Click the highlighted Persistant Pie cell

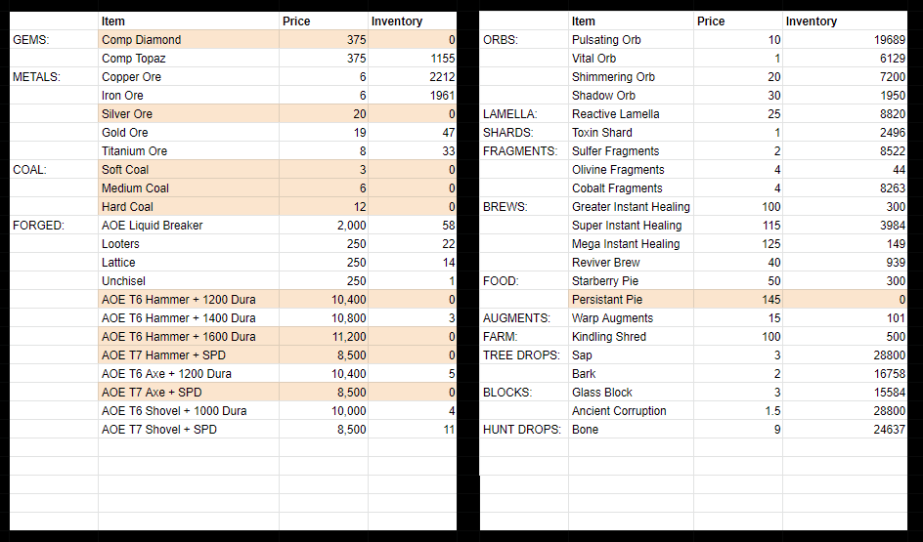tap(631, 300)
